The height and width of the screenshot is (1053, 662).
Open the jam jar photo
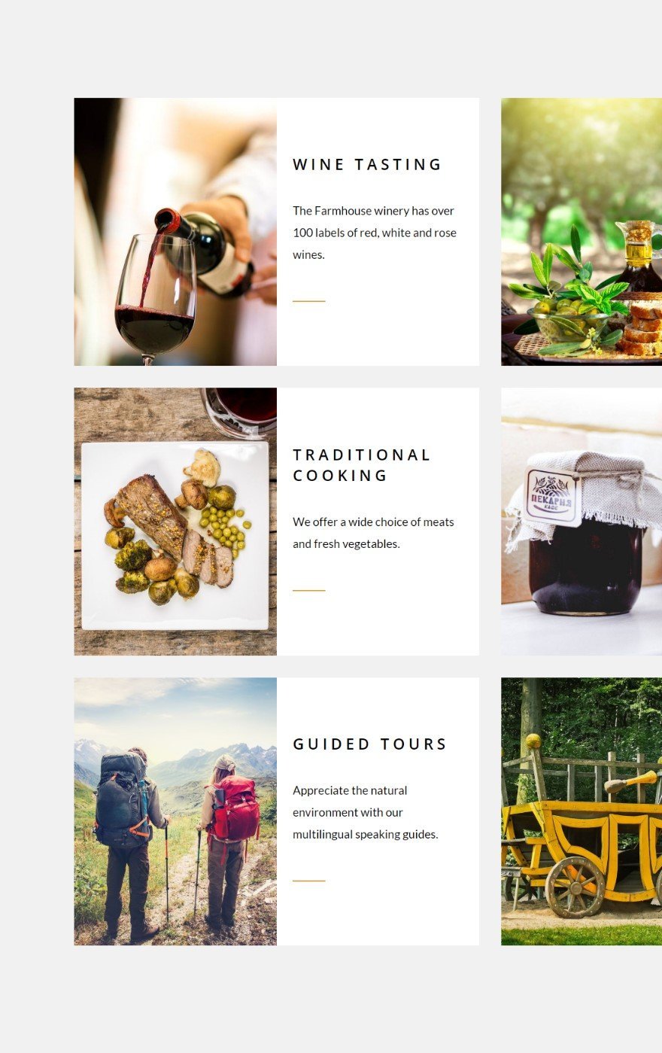[582, 522]
